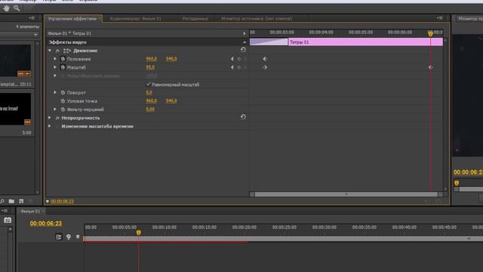Viewport: 483px width, 272px height.
Task: Toggle the timeline view arrow beside Титры 01
Action: point(245,33)
